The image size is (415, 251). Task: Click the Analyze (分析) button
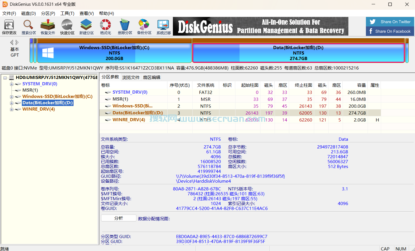pyautogui.click(x=119, y=218)
